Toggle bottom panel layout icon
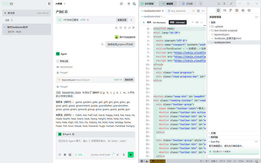261x163 pixels. coord(219,4)
